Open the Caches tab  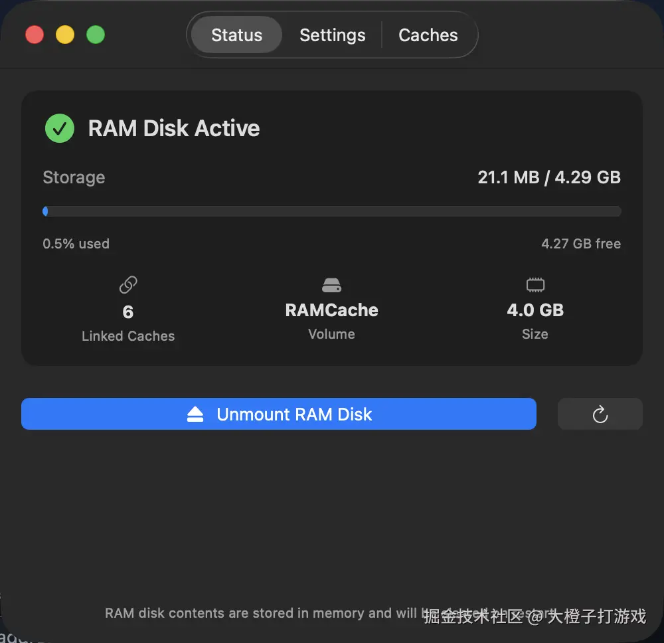tap(428, 35)
